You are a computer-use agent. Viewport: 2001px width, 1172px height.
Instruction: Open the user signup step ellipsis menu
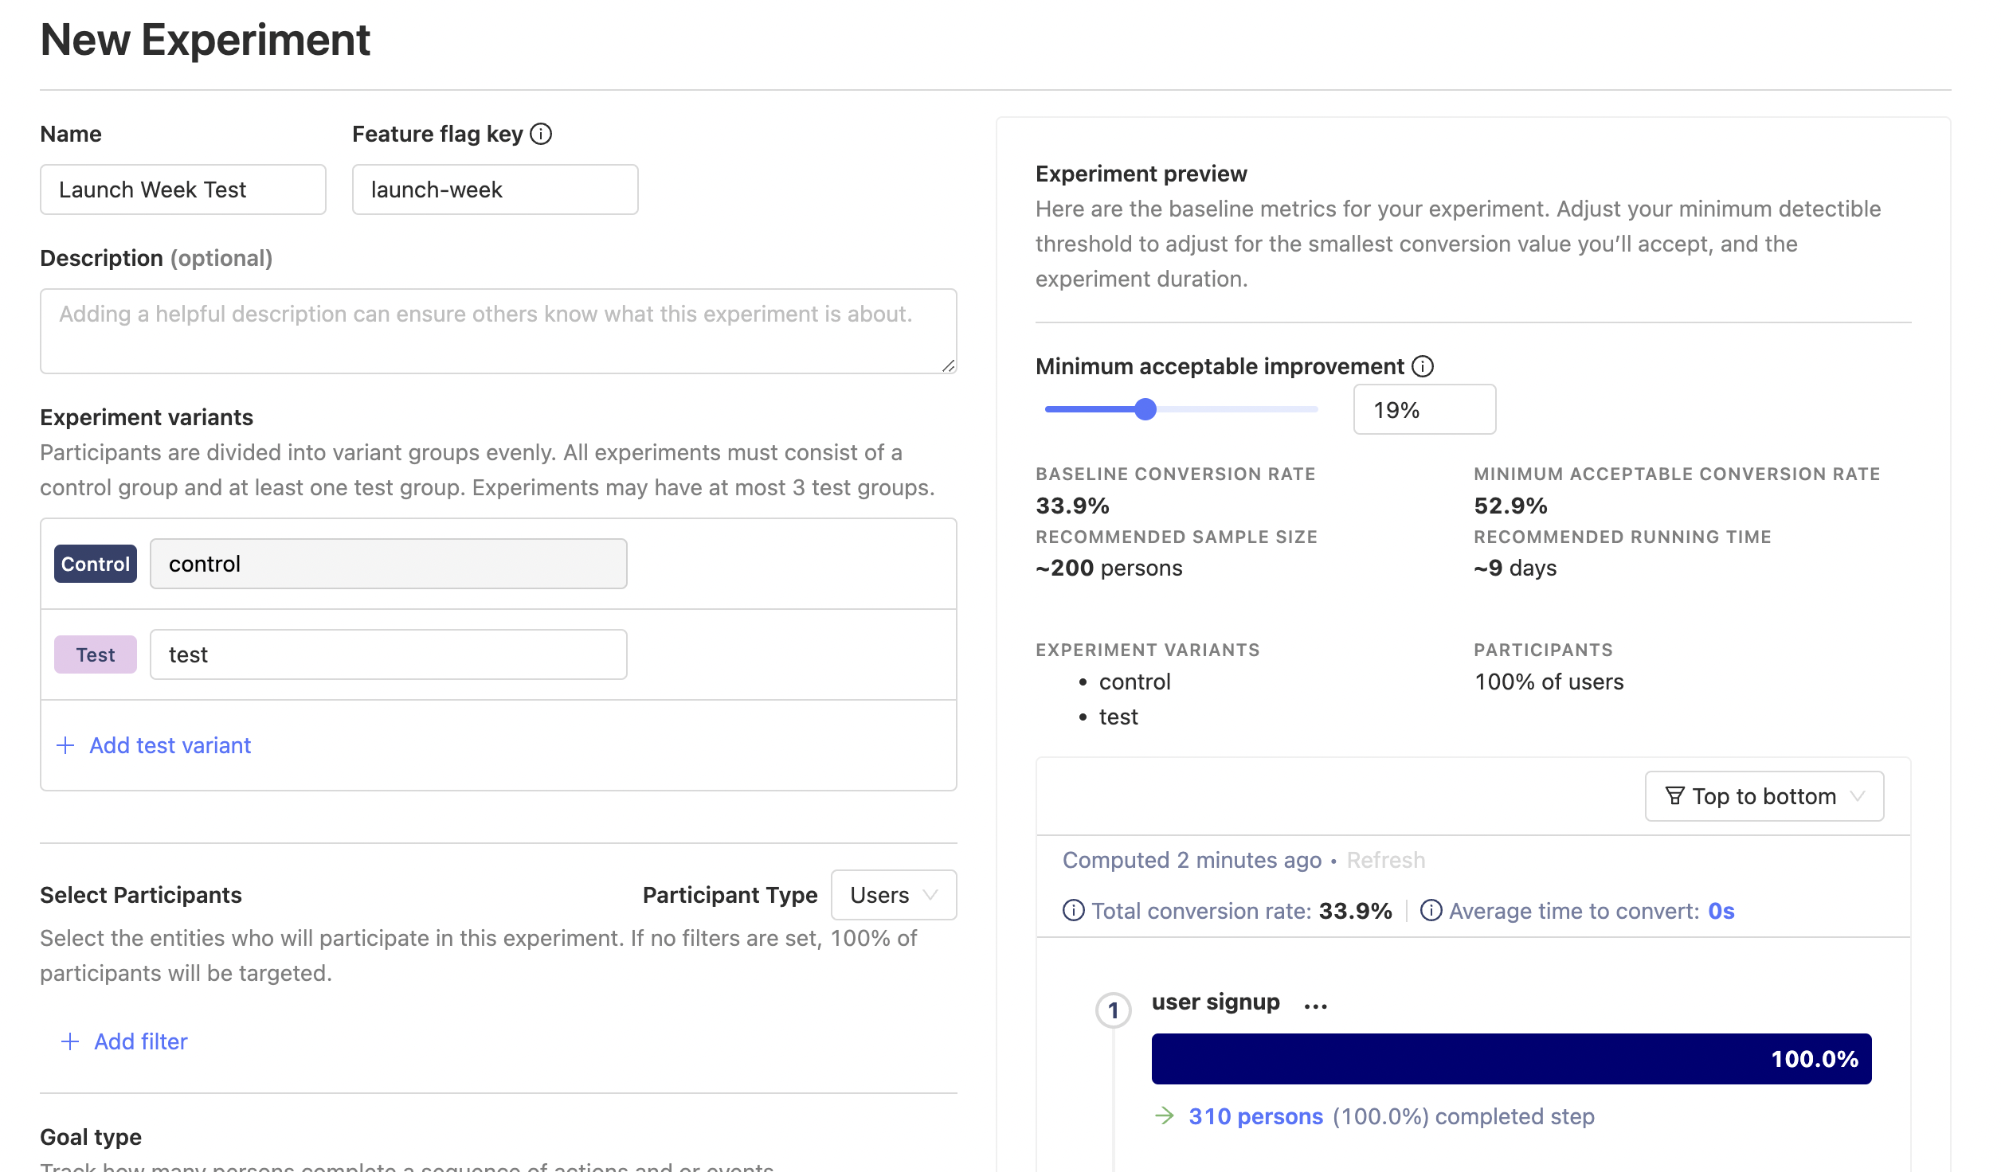(x=1315, y=1005)
